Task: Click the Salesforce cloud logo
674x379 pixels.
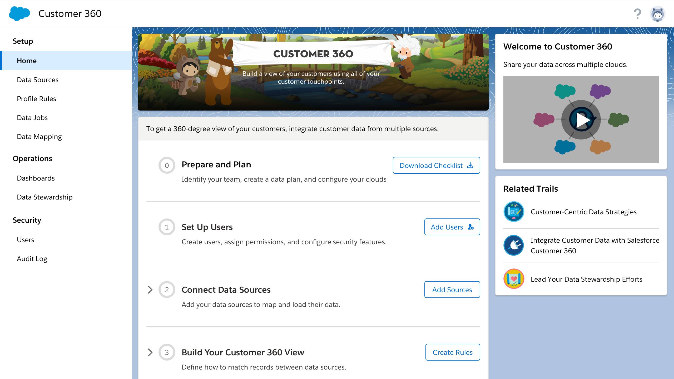Action: (x=19, y=13)
